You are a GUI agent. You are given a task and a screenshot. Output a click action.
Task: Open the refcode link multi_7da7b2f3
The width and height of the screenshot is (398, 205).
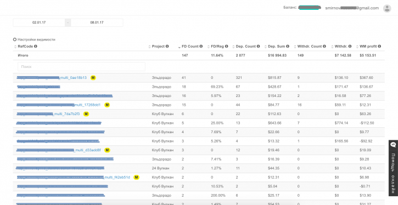67,114
